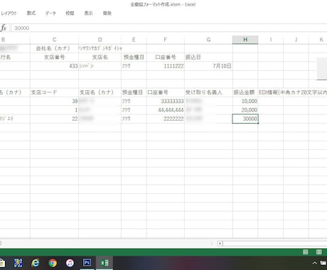Click the horizontal scrollbar track
The width and height of the screenshot is (327, 270).
(x=275, y=243)
